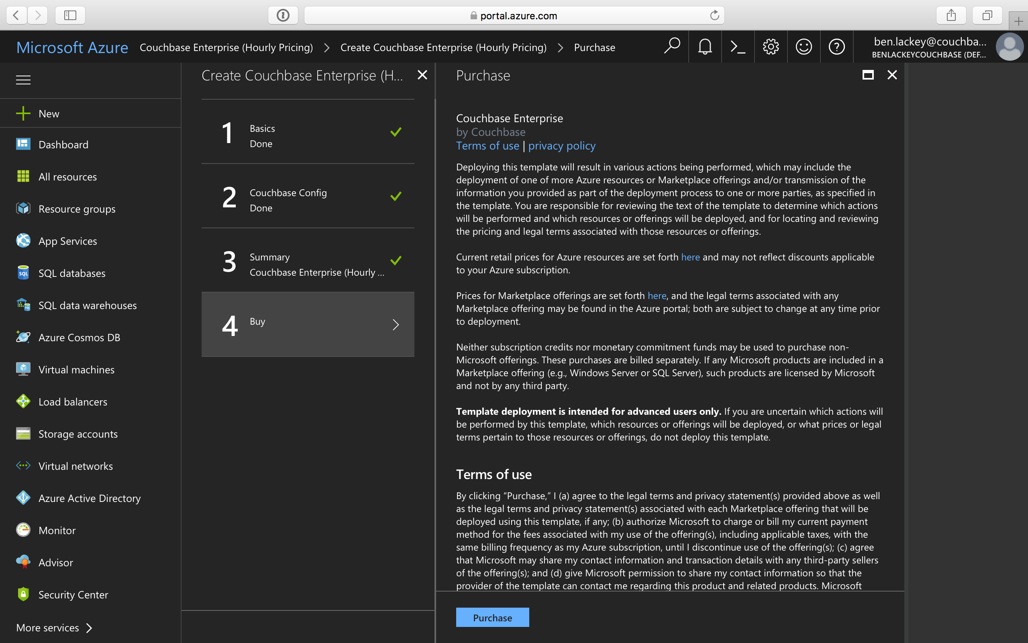Viewport: 1028px width, 643px height.
Task: Select Azure Active Directory icon
Action: 23,498
